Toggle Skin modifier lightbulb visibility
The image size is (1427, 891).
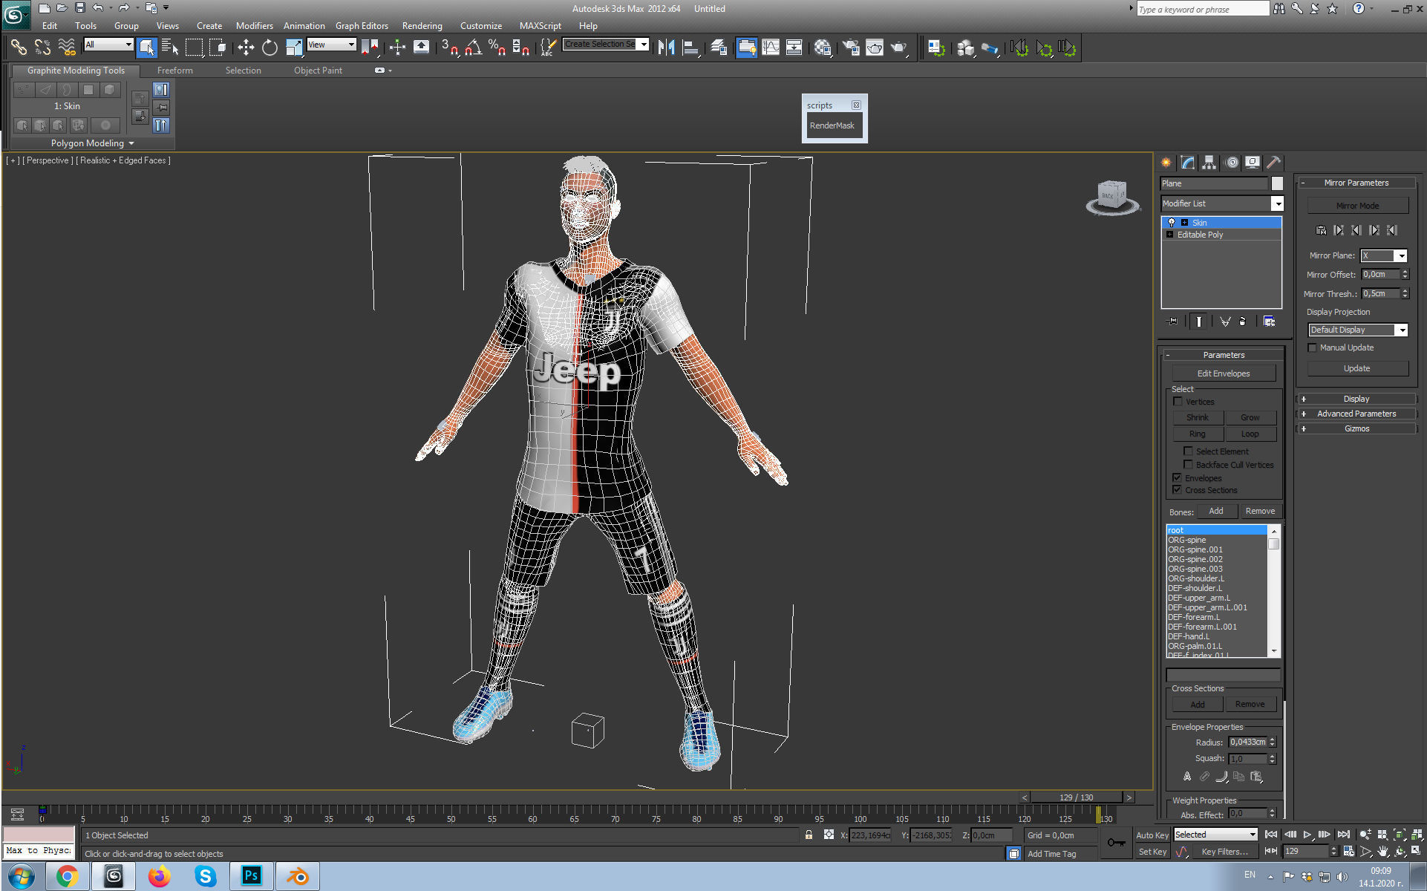pos(1172,223)
